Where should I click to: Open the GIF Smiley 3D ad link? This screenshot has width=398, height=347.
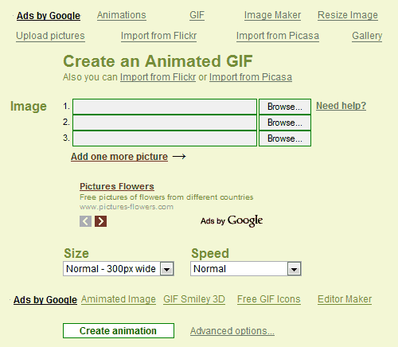194,299
